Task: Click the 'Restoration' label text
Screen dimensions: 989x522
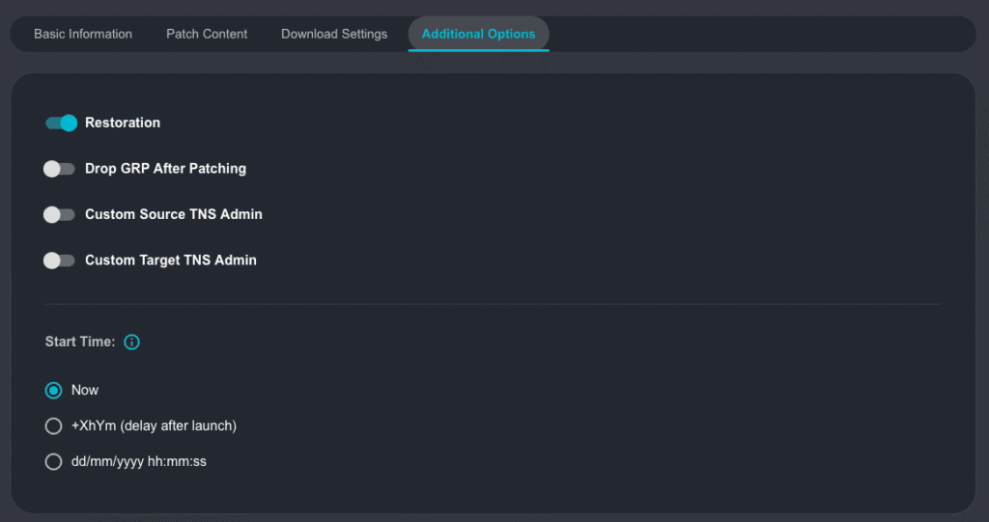Action: tap(123, 123)
